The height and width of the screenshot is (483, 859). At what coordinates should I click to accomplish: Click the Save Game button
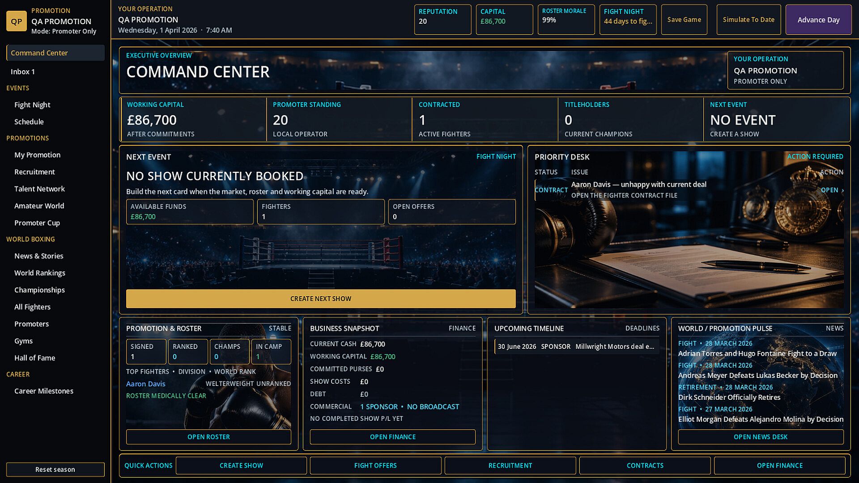[684, 20]
